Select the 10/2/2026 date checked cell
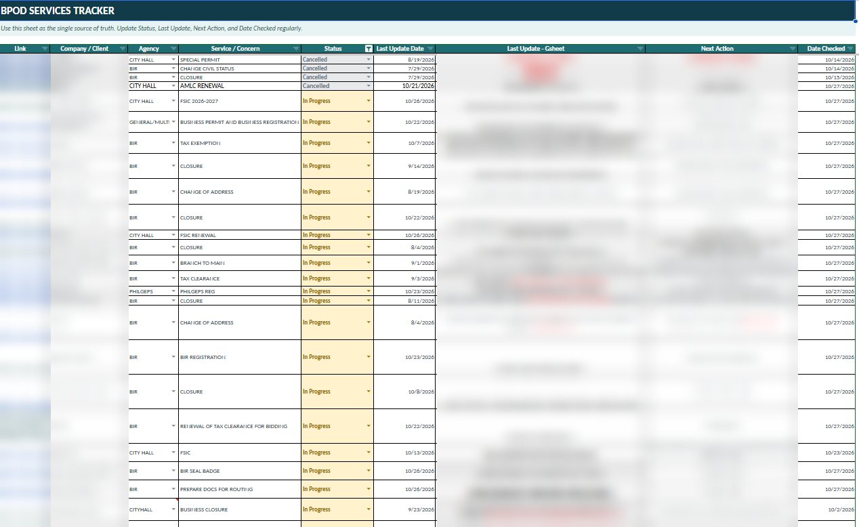This screenshot has height=527, width=859. coord(826,509)
